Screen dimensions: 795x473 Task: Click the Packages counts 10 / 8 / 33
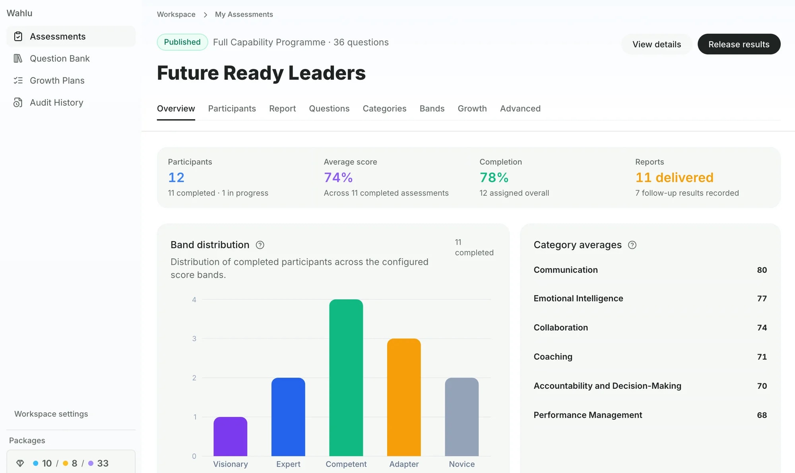[71, 463]
